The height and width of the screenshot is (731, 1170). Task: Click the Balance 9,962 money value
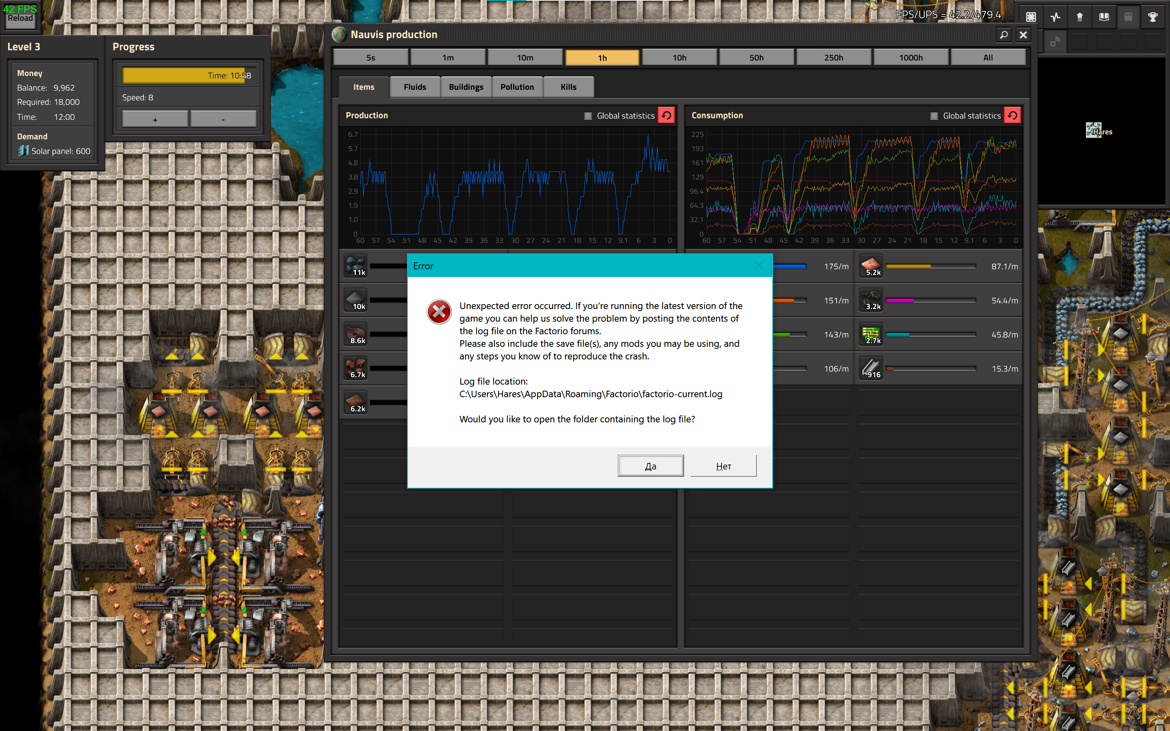coord(64,87)
